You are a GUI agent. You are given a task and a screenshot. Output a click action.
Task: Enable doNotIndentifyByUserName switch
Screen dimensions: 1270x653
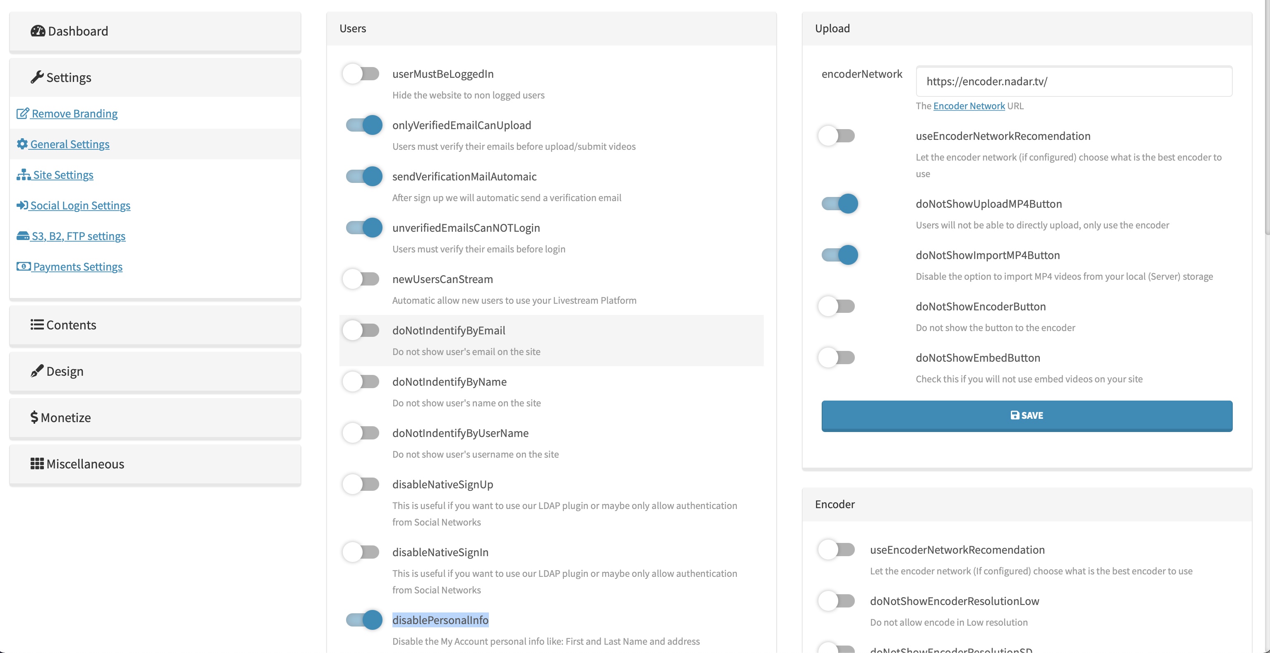coord(361,432)
